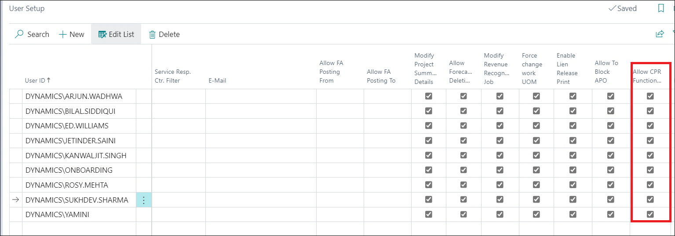Open the Force change work UOM header

532,69
